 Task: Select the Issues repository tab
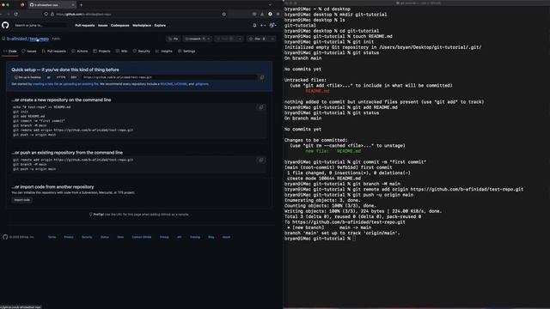click(29, 51)
